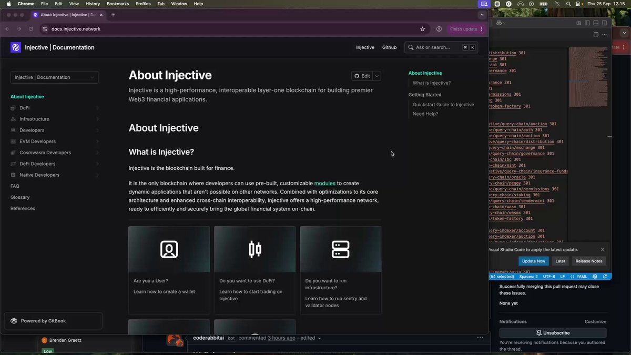Expand the Developers sidebar chevron

97,130
